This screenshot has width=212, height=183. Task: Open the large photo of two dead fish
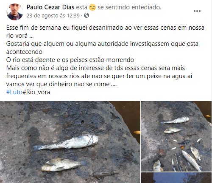(x=70, y=142)
